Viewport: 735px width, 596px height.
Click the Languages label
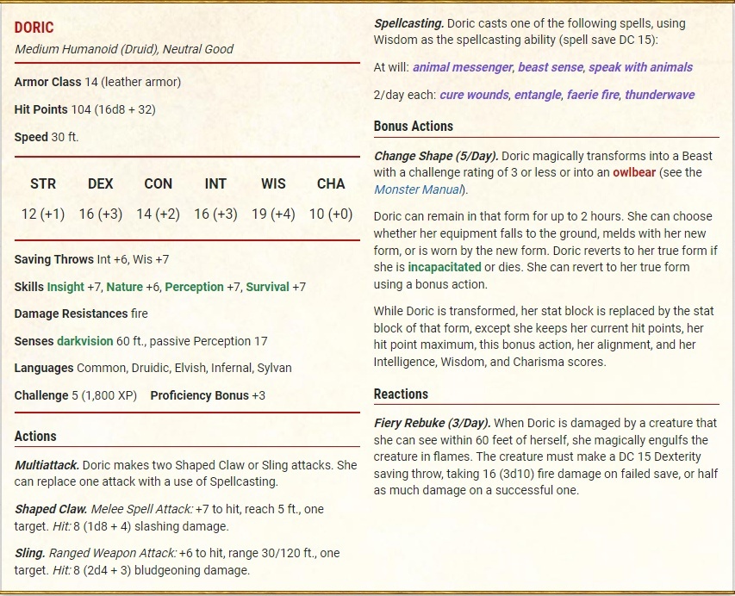click(x=44, y=369)
